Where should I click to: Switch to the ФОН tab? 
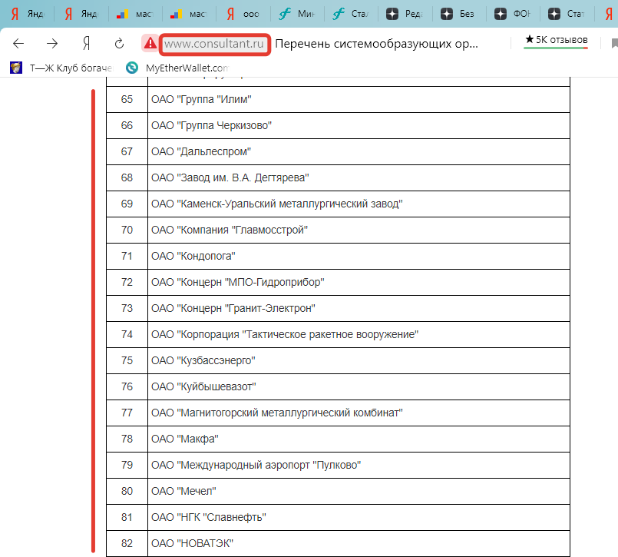coord(512,14)
